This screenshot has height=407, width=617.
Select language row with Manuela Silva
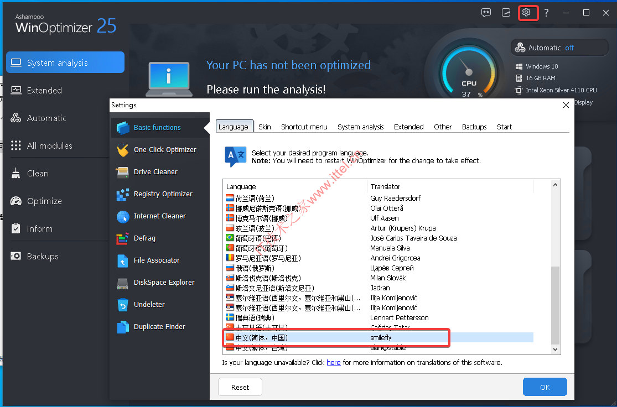tap(379, 248)
